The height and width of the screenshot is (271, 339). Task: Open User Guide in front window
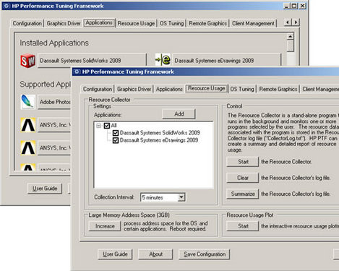tap(115, 254)
